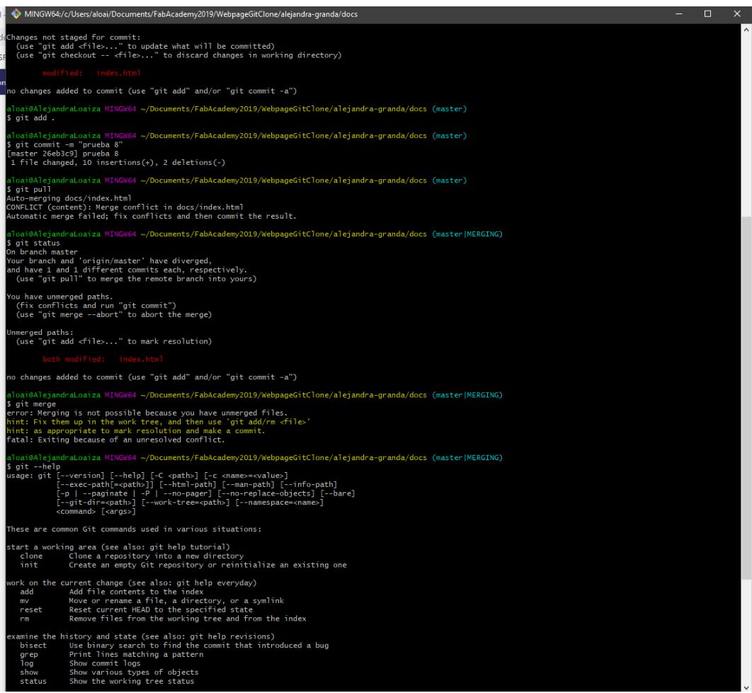The image size is (752, 693).
Task: Click the red 'both modified: index.html' line
Action: pos(103,359)
